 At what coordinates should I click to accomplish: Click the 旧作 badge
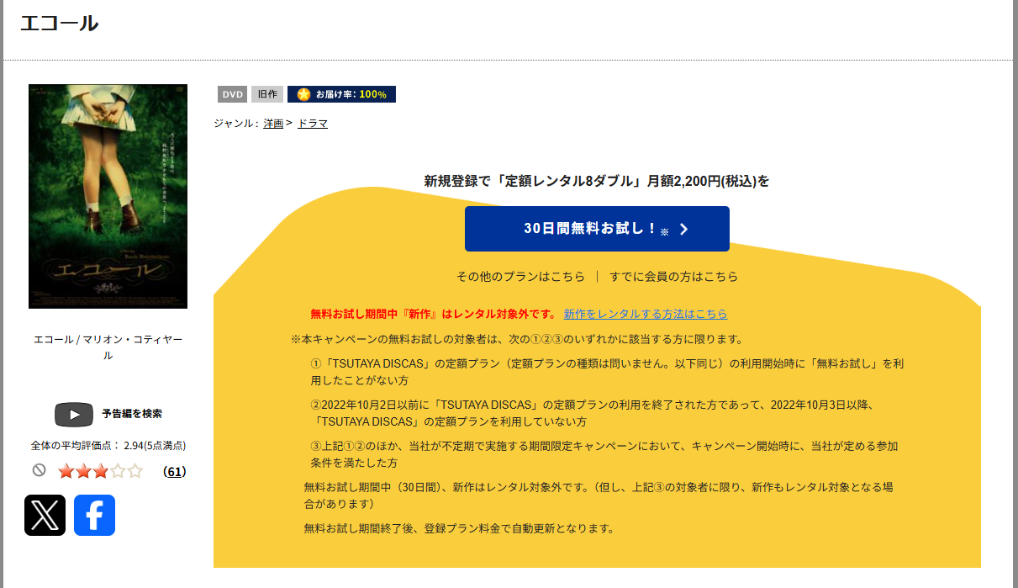pyautogui.click(x=267, y=94)
